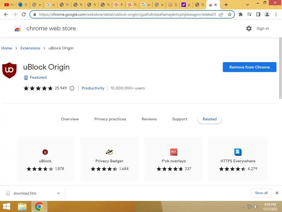Go to Extensions breadcrumb link
This screenshot has height=212, width=282.
(x=30, y=48)
